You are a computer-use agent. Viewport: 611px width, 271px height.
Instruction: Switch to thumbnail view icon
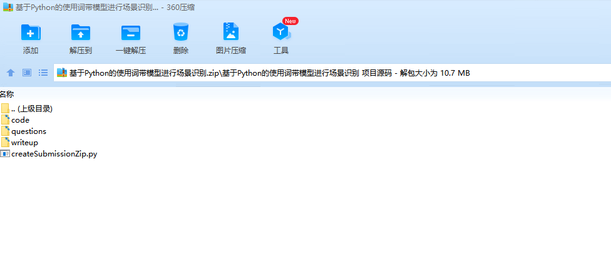click(x=27, y=73)
